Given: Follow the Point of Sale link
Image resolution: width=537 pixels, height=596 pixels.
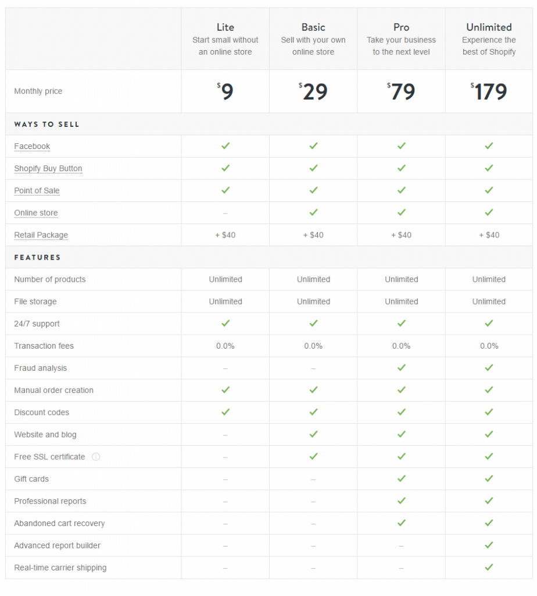Looking at the screenshot, I should point(37,190).
